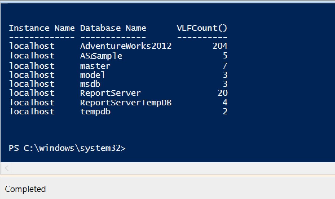Click the 'PS C:\windows\system32>' prompt line
Screen dimensions: 335x199
[x=67, y=148]
